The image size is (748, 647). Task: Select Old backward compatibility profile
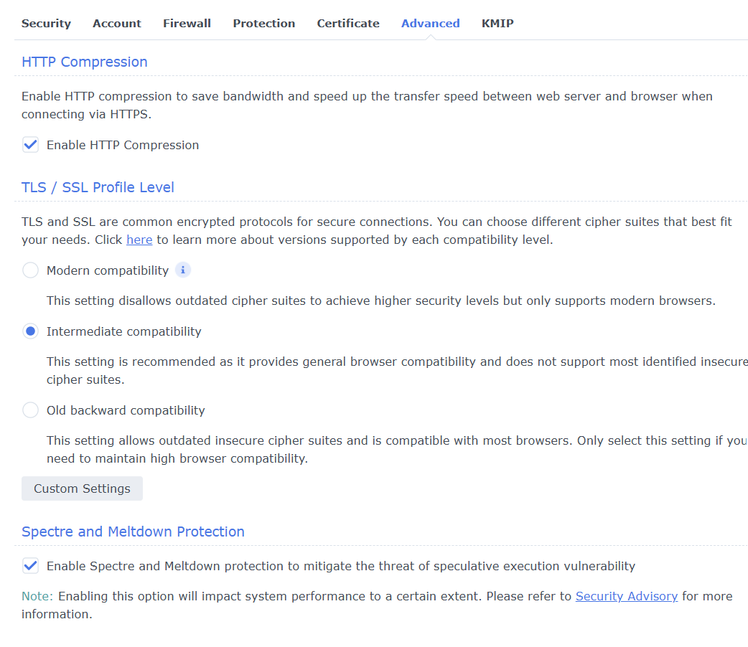tap(30, 410)
